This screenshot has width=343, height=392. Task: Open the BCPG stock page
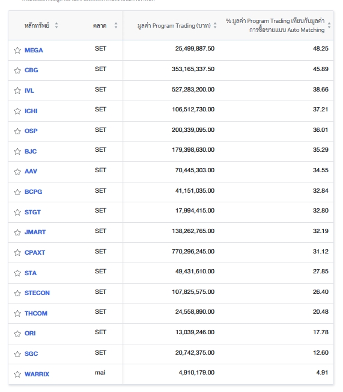tap(33, 191)
